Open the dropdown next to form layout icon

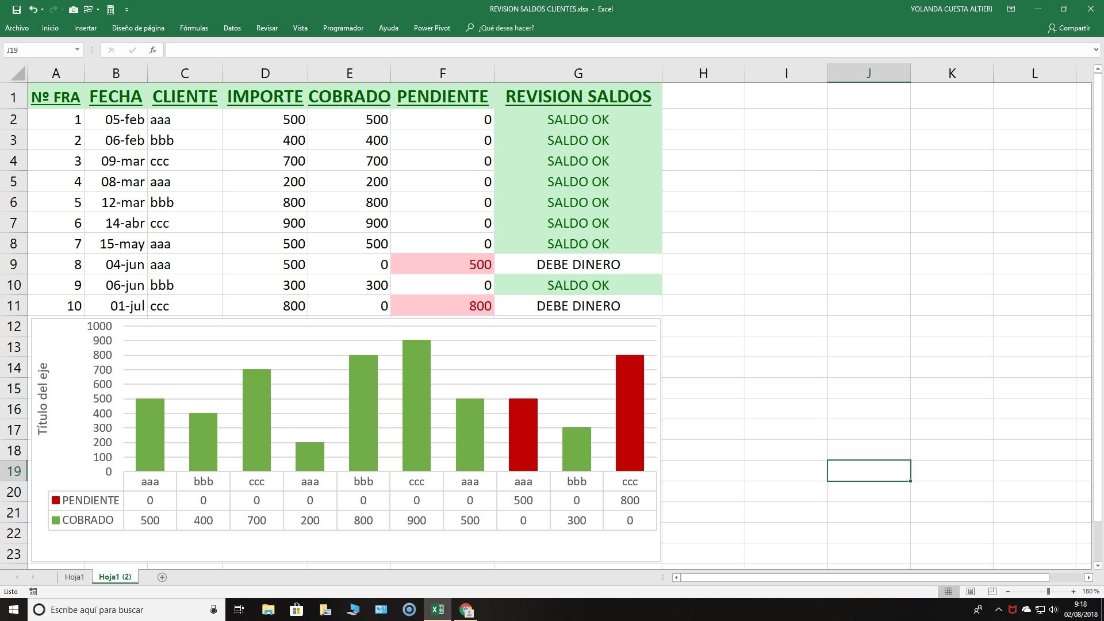(x=98, y=9)
